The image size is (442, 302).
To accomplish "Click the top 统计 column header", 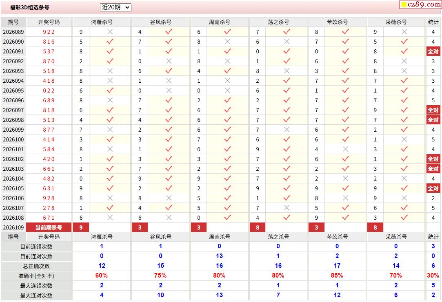I will 433,22.
